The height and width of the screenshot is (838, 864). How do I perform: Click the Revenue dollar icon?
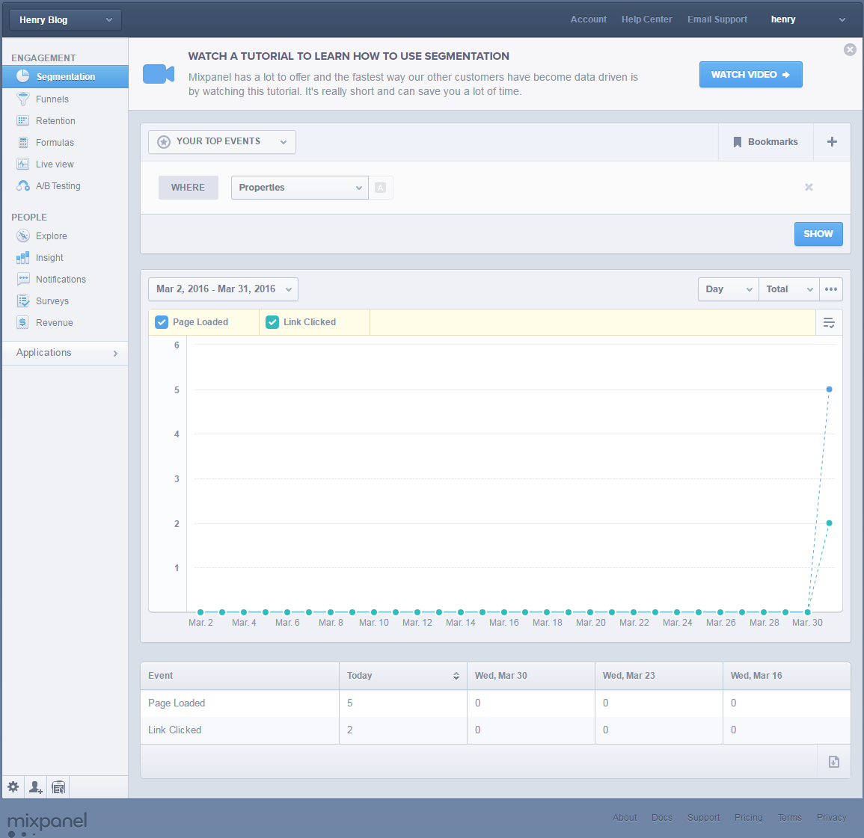coord(22,323)
